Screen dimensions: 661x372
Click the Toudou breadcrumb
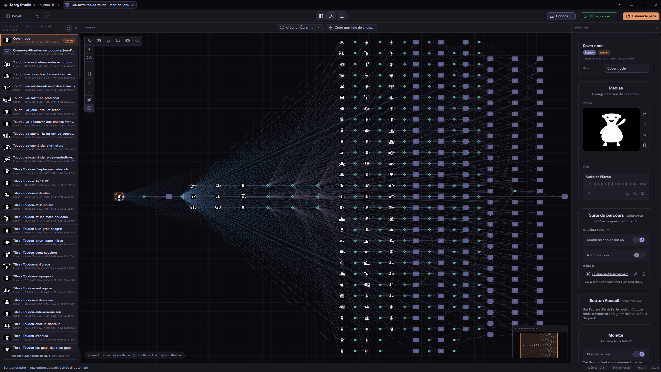click(44, 5)
